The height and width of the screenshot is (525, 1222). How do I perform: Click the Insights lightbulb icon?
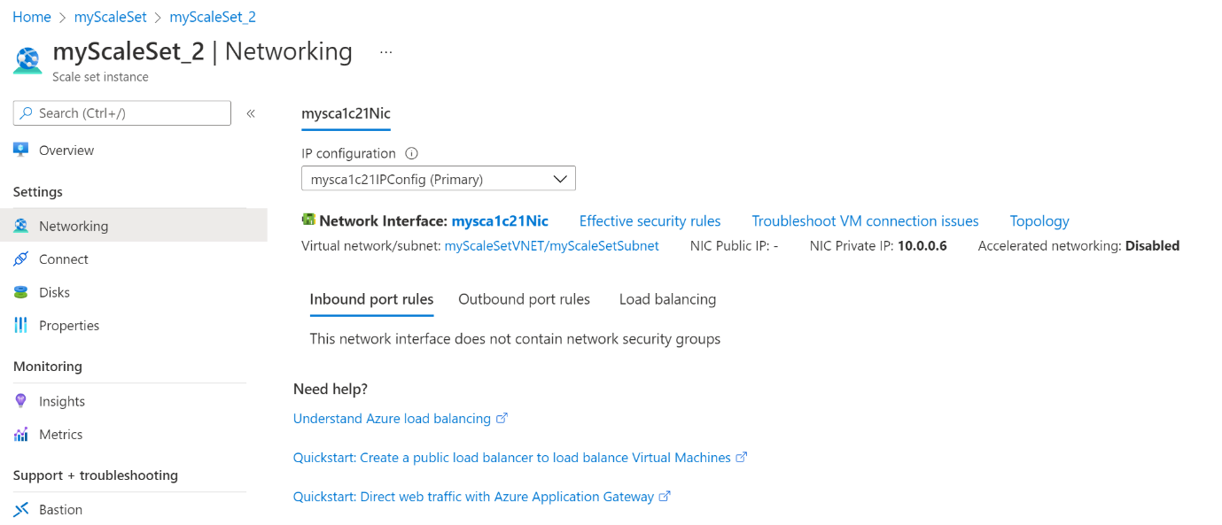(21, 401)
